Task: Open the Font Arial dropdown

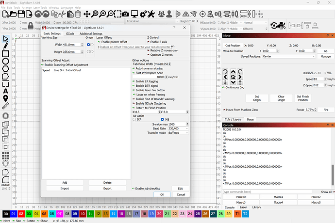Action: (152, 21)
